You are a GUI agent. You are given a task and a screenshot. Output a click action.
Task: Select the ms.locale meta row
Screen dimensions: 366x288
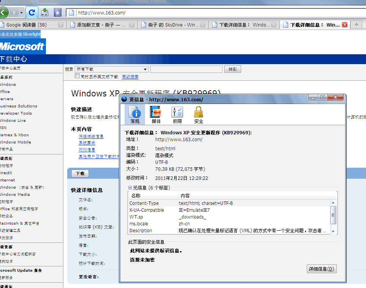(229, 223)
